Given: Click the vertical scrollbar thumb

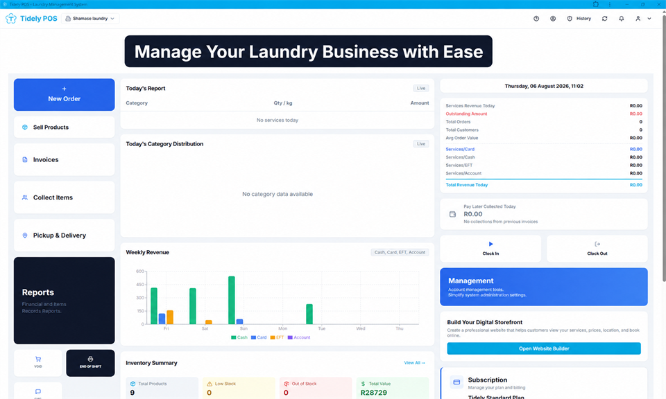Looking at the screenshot, I should point(664,148).
